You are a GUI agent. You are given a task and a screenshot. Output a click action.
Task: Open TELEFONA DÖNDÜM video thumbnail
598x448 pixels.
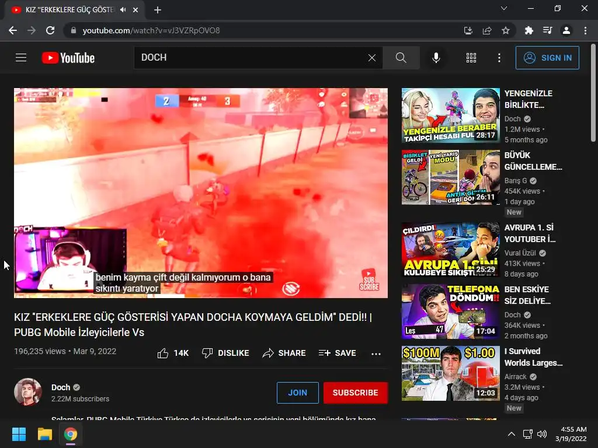[450, 311]
